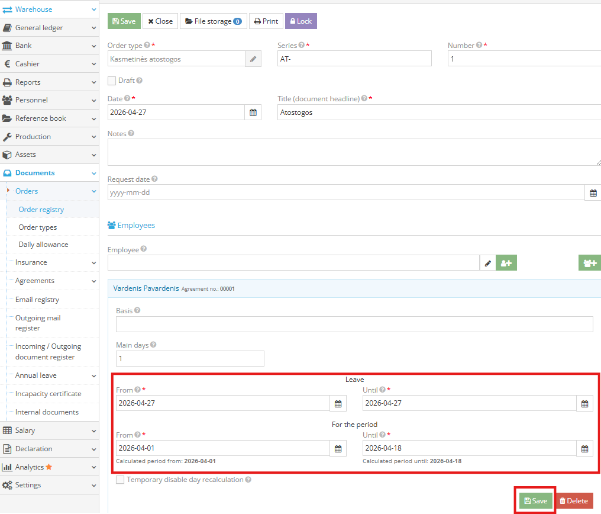Expand the Warehouse menu
Screen dimensions: 601x514
point(50,9)
